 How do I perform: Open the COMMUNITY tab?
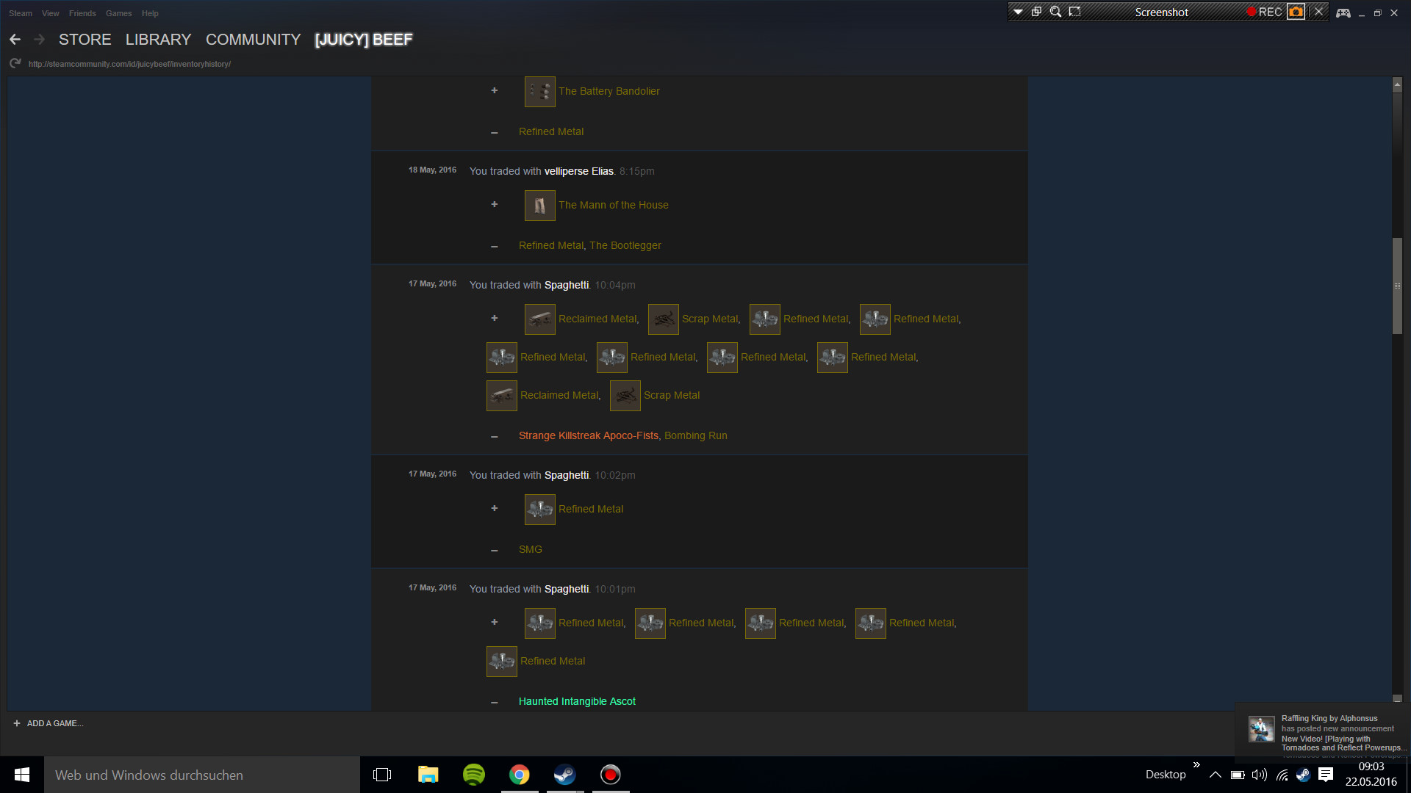tap(253, 40)
